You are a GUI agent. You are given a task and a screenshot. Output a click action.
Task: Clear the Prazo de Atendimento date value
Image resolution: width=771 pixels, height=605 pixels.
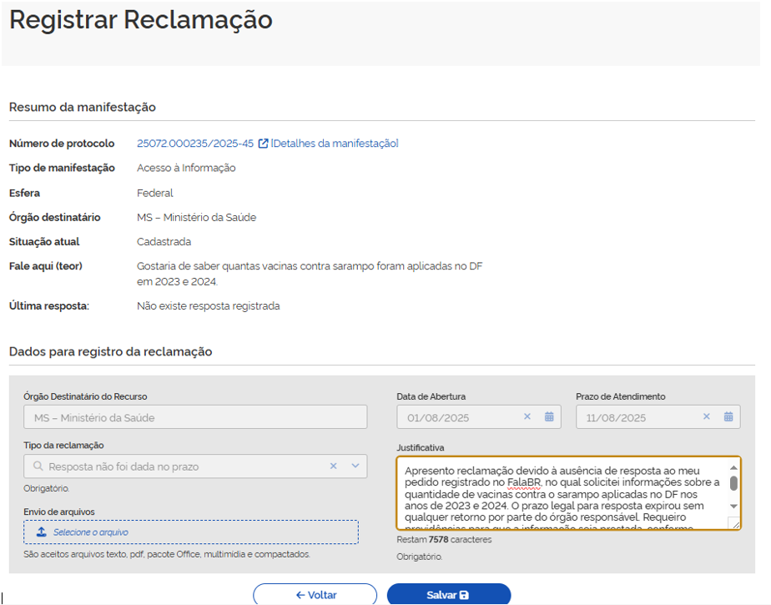coord(706,417)
